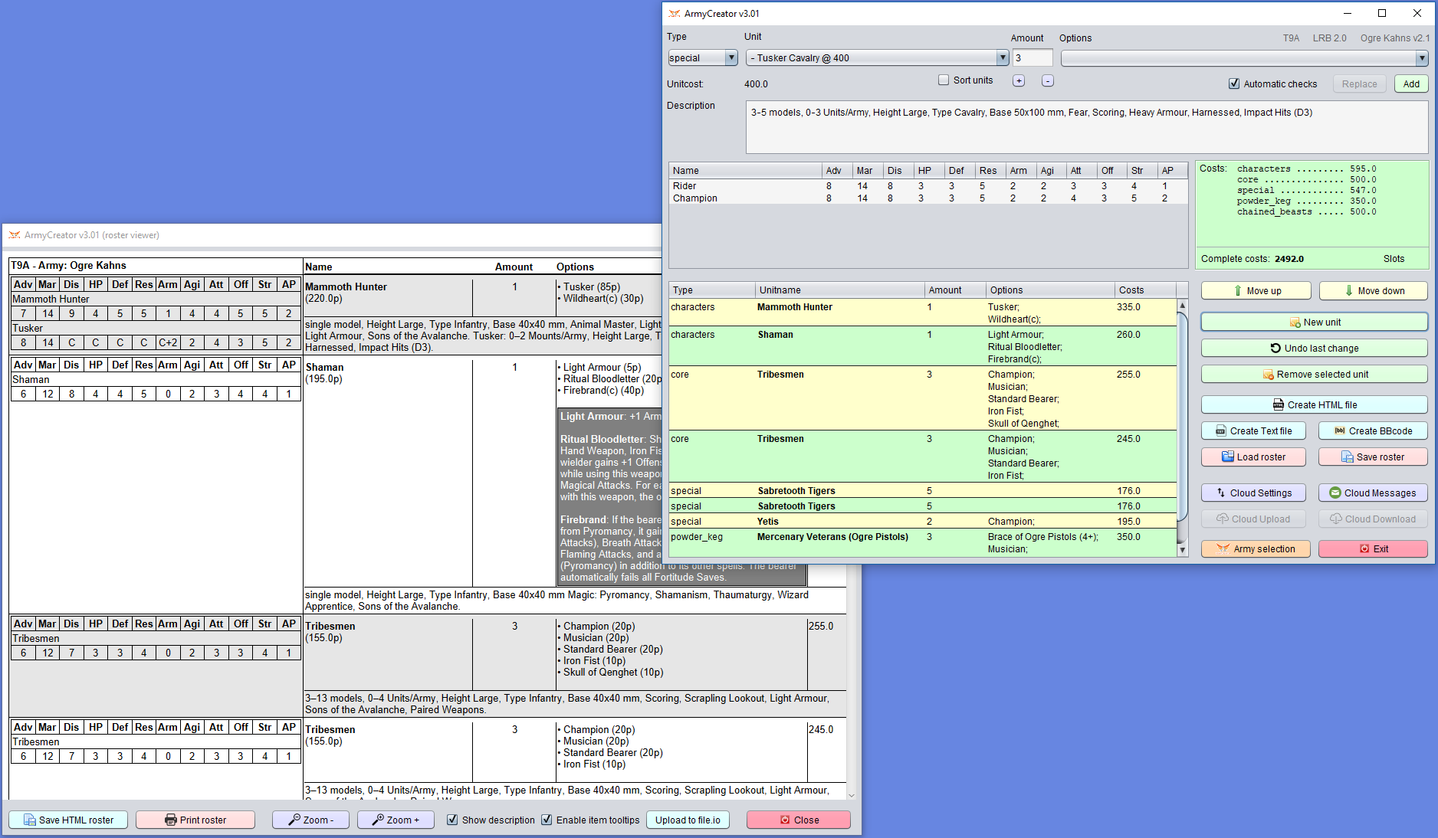Create an HTML file of the roster

point(1314,405)
